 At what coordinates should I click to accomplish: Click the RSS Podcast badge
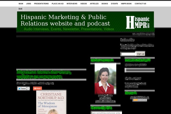click(x=140, y=100)
